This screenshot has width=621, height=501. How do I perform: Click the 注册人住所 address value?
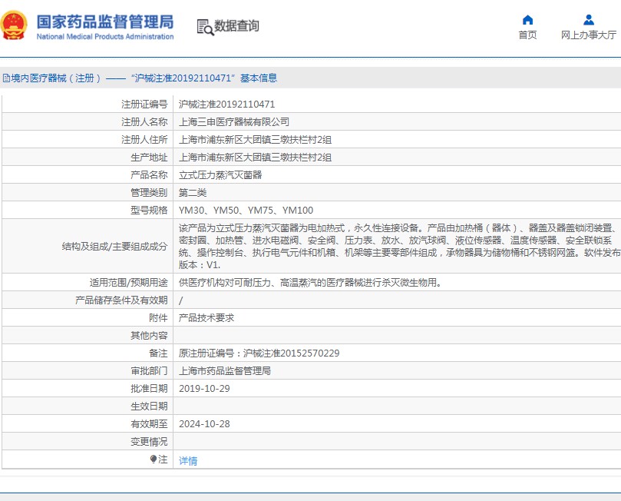[x=255, y=140]
